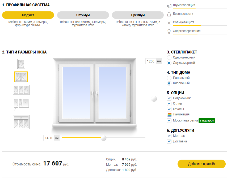The image size is (227, 180).
Task: Select Однокамерный glazing radio button
Action: 169,57
